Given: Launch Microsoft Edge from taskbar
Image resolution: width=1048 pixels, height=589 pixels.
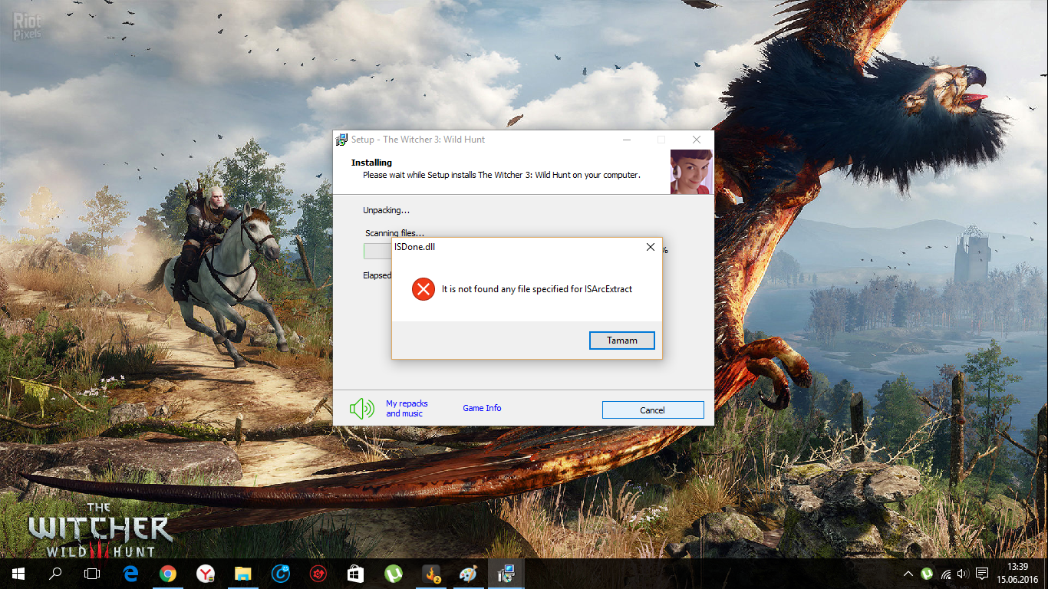Looking at the screenshot, I should (130, 574).
